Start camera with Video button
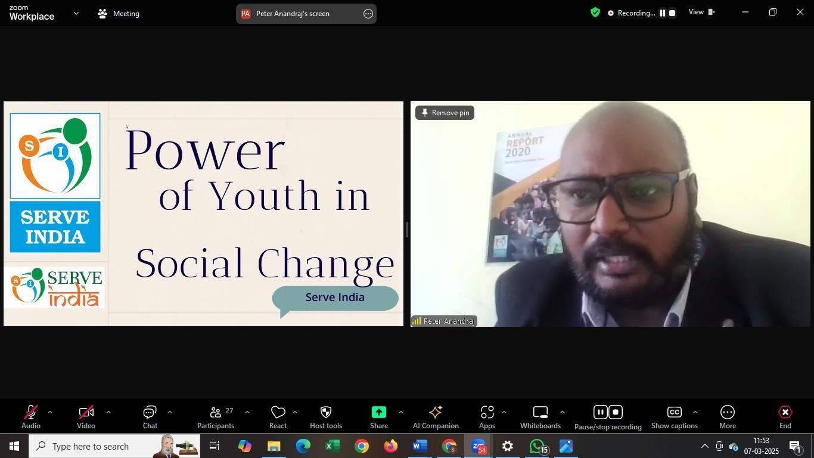 click(x=86, y=417)
